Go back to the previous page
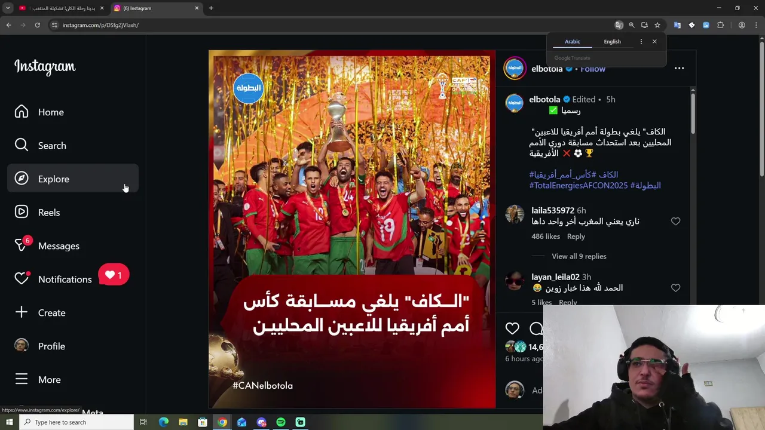Image resolution: width=765 pixels, height=430 pixels. tap(8, 25)
